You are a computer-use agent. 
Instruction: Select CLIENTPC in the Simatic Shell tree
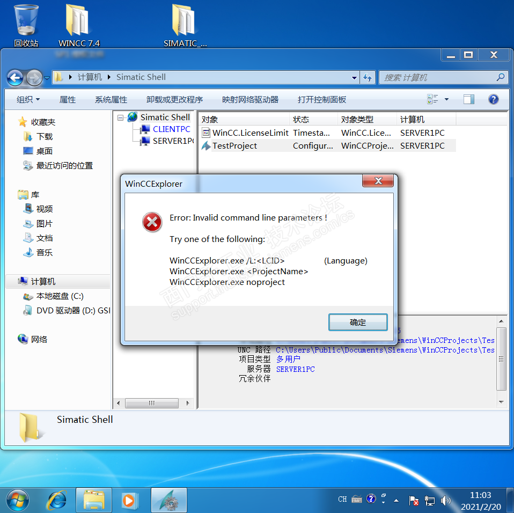(x=171, y=129)
